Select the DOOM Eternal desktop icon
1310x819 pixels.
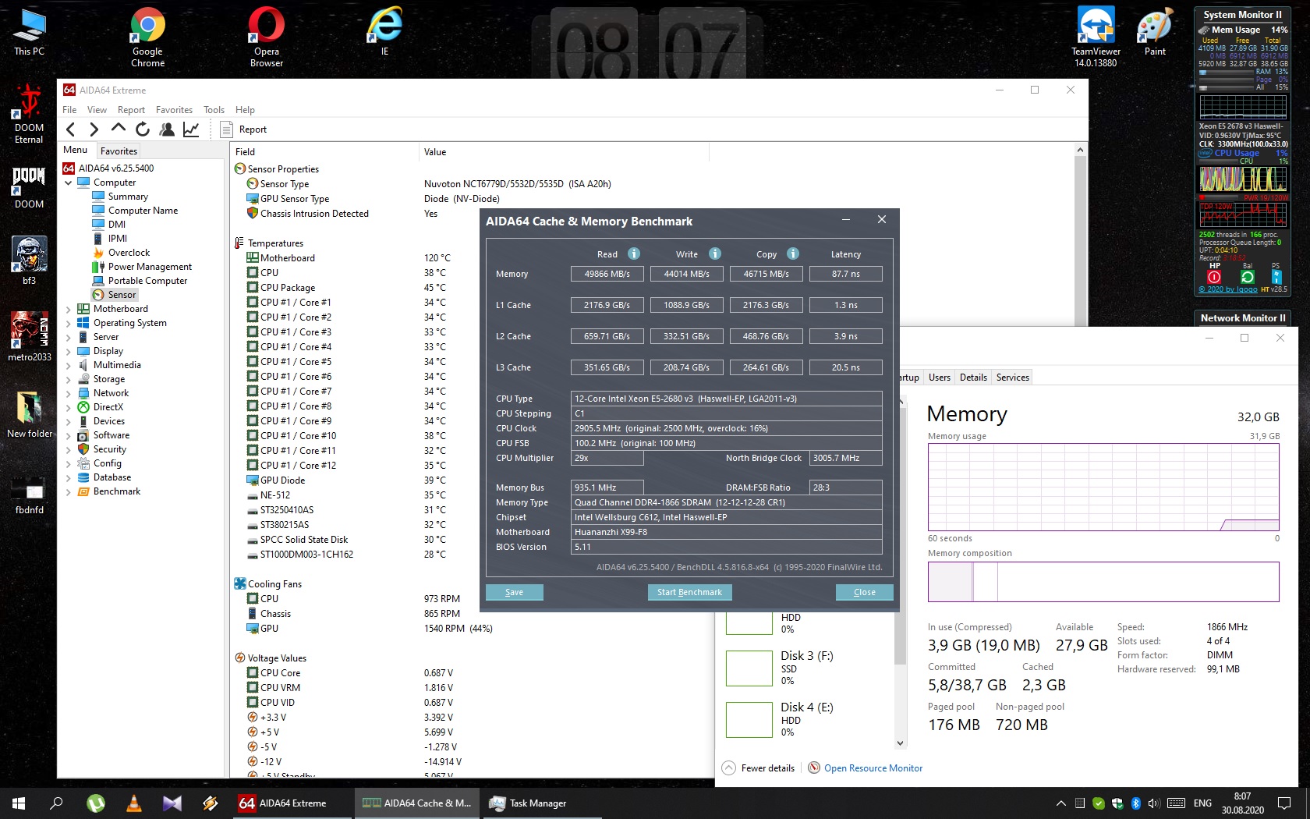(29, 114)
